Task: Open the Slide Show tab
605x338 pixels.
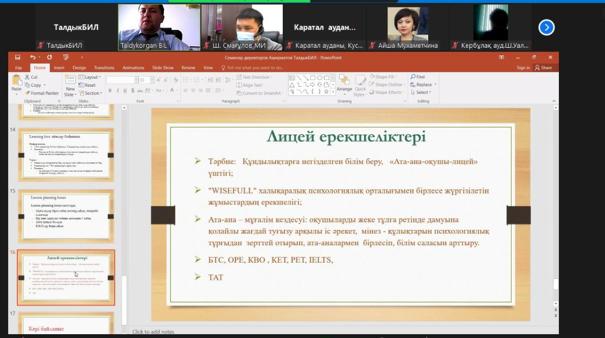Action: (x=163, y=67)
